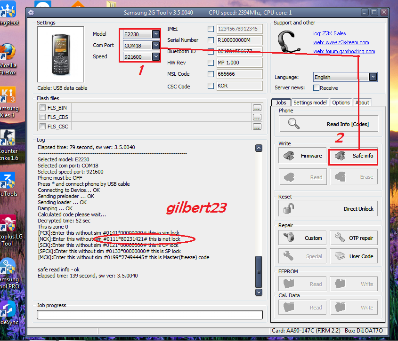The image size is (398, 341).
Task: Open Samsung Tool PRO desktop icon
Action: coord(8,274)
